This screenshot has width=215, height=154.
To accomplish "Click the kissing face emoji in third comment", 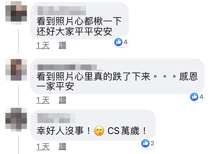I will click(x=99, y=131).
